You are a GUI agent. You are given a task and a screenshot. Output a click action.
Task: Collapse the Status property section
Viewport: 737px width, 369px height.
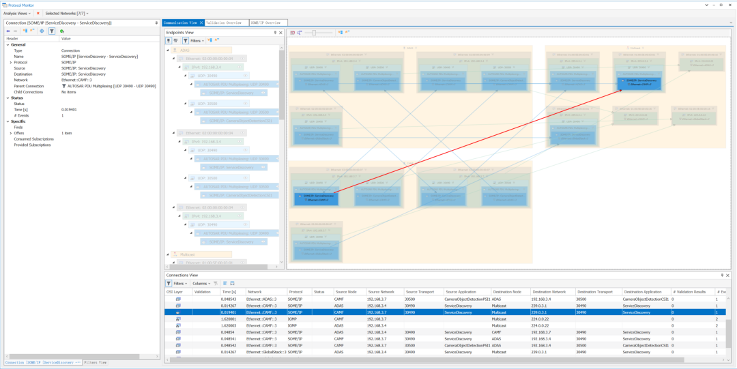(8, 98)
